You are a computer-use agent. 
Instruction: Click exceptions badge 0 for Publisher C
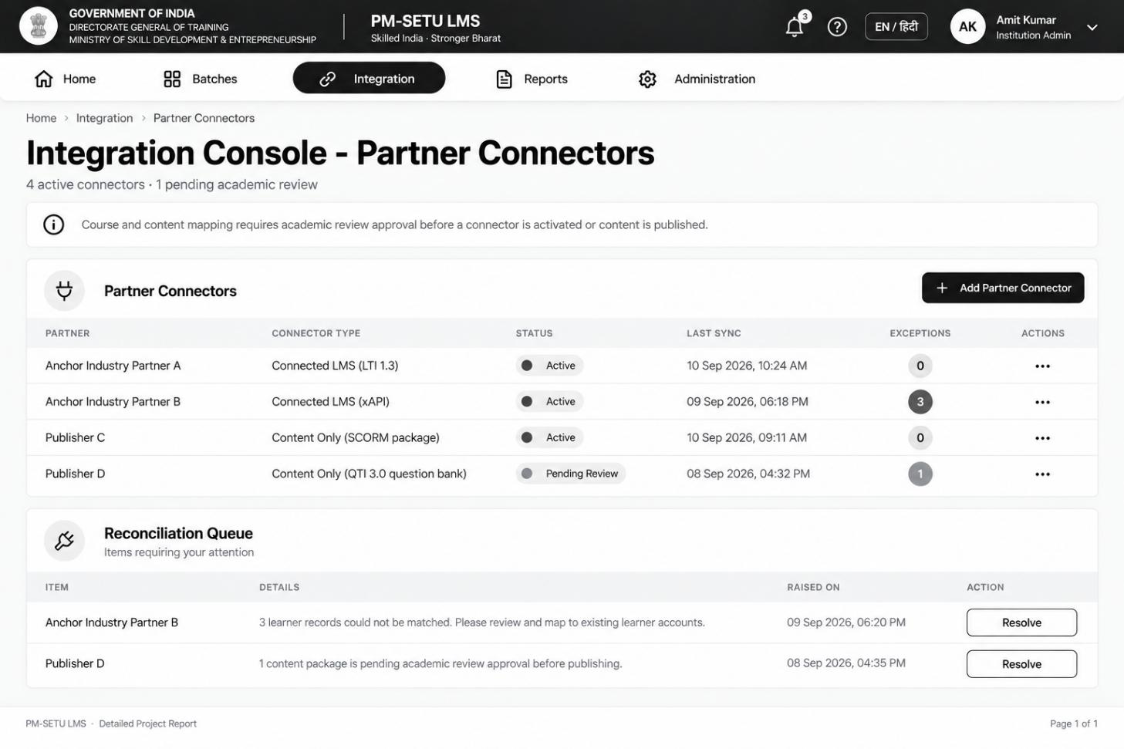[x=920, y=437]
